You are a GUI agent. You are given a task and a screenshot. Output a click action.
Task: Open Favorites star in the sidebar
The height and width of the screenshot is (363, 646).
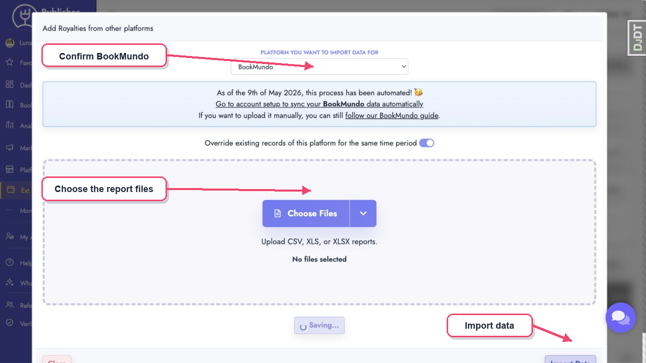pos(10,63)
